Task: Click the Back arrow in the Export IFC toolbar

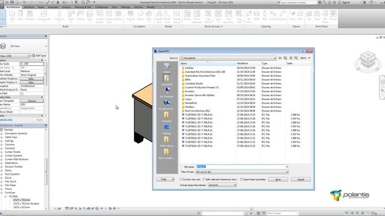Action: tap(280, 58)
